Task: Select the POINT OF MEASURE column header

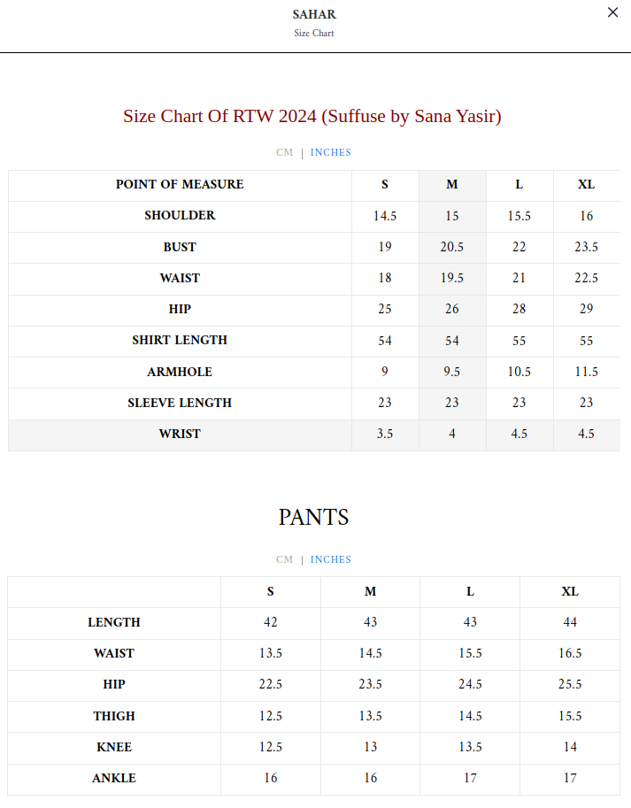Action: point(180,185)
